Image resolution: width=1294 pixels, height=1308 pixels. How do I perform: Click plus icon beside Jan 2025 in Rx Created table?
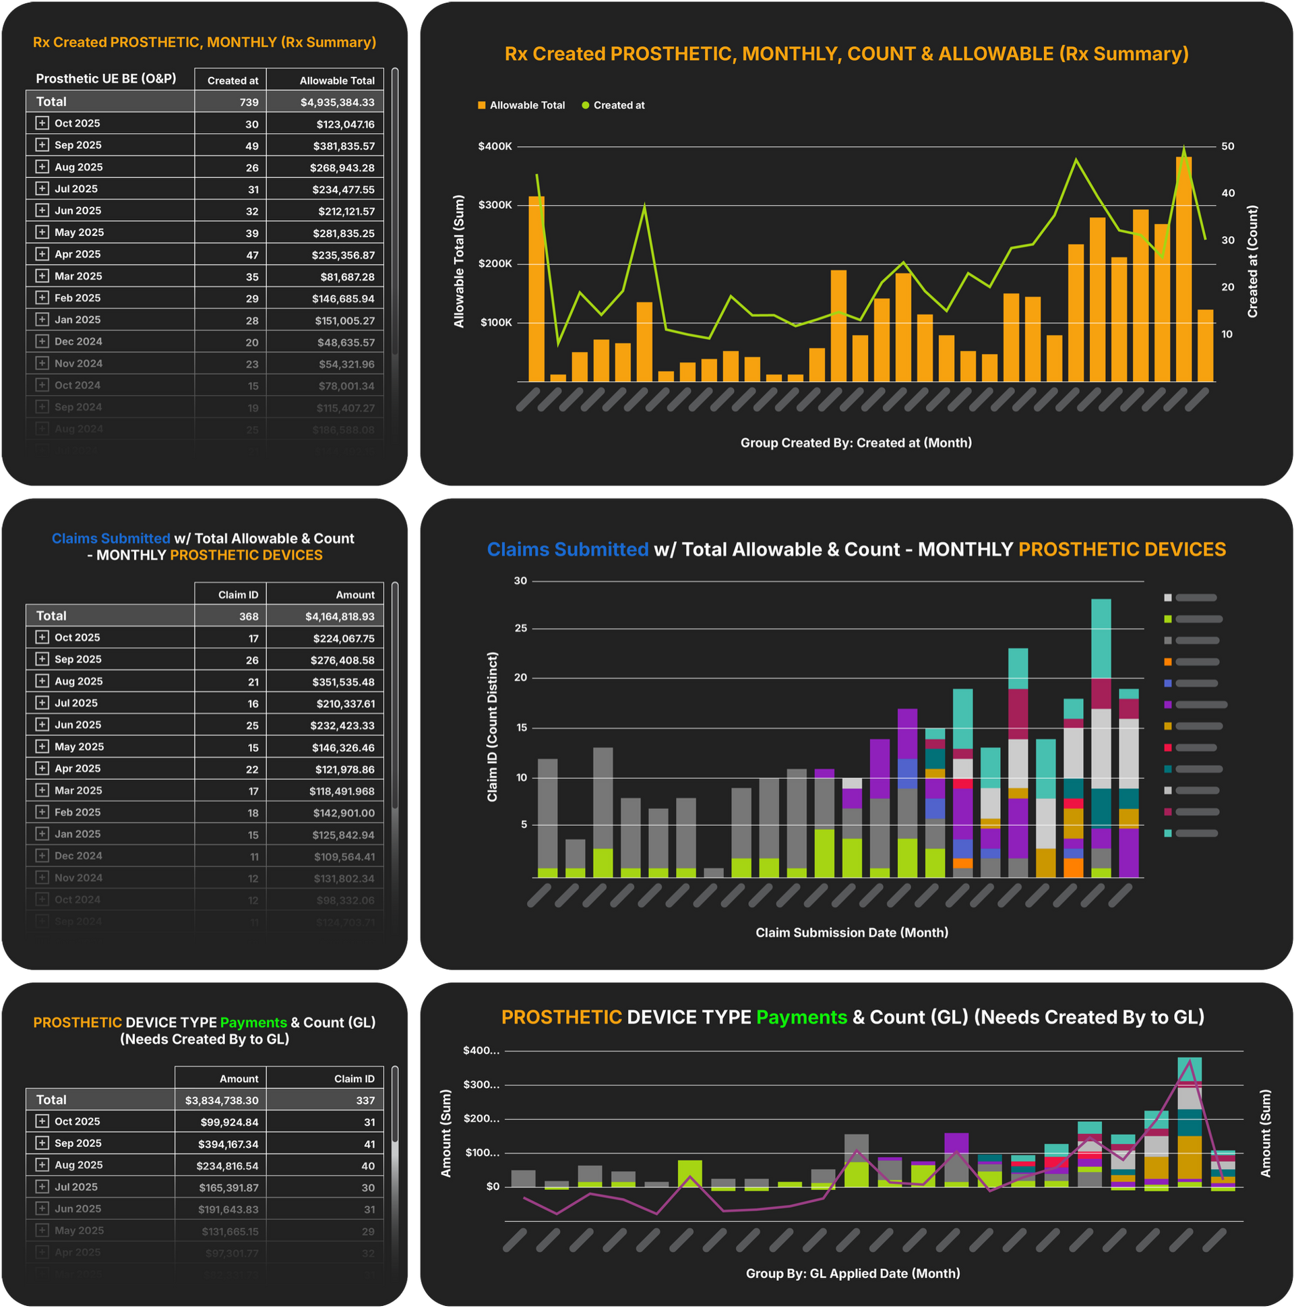tap(42, 320)
